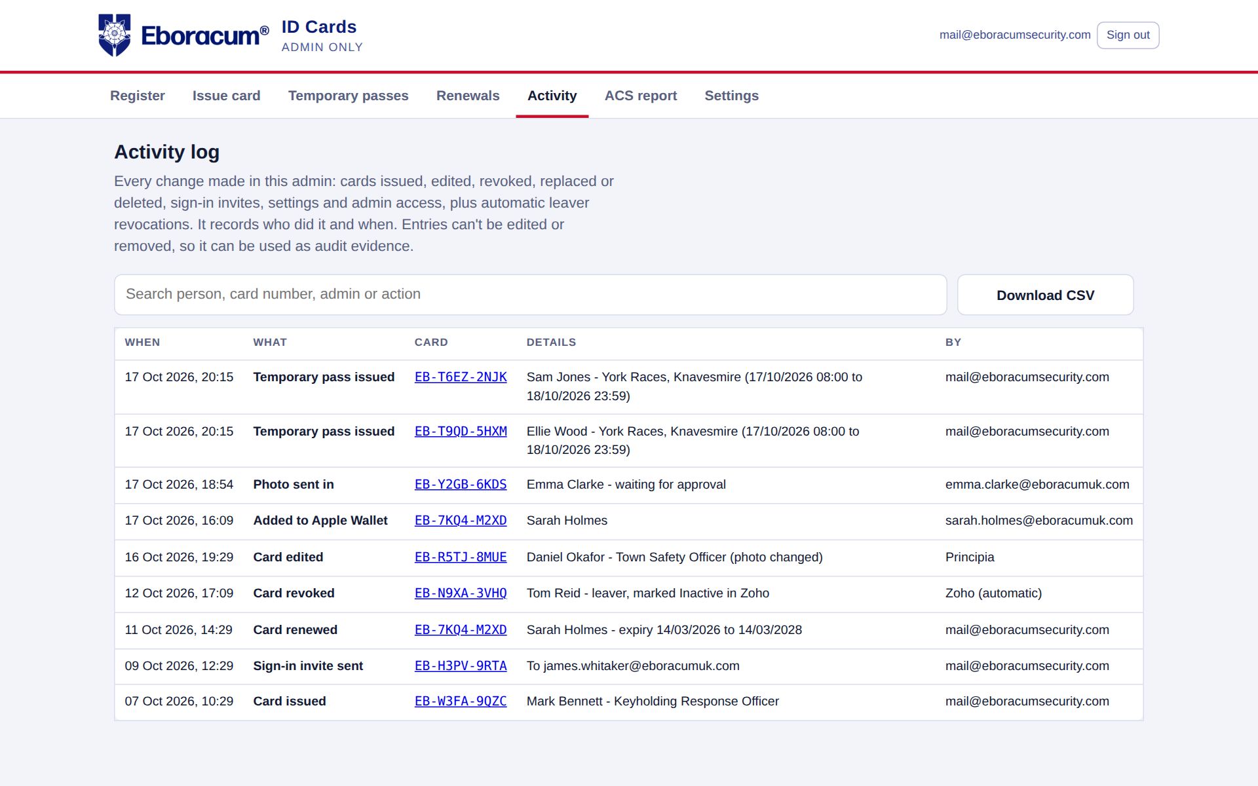
Task: Click the 12 Oct 2026, 17:09 timestamp
Action: pos(179,593)
